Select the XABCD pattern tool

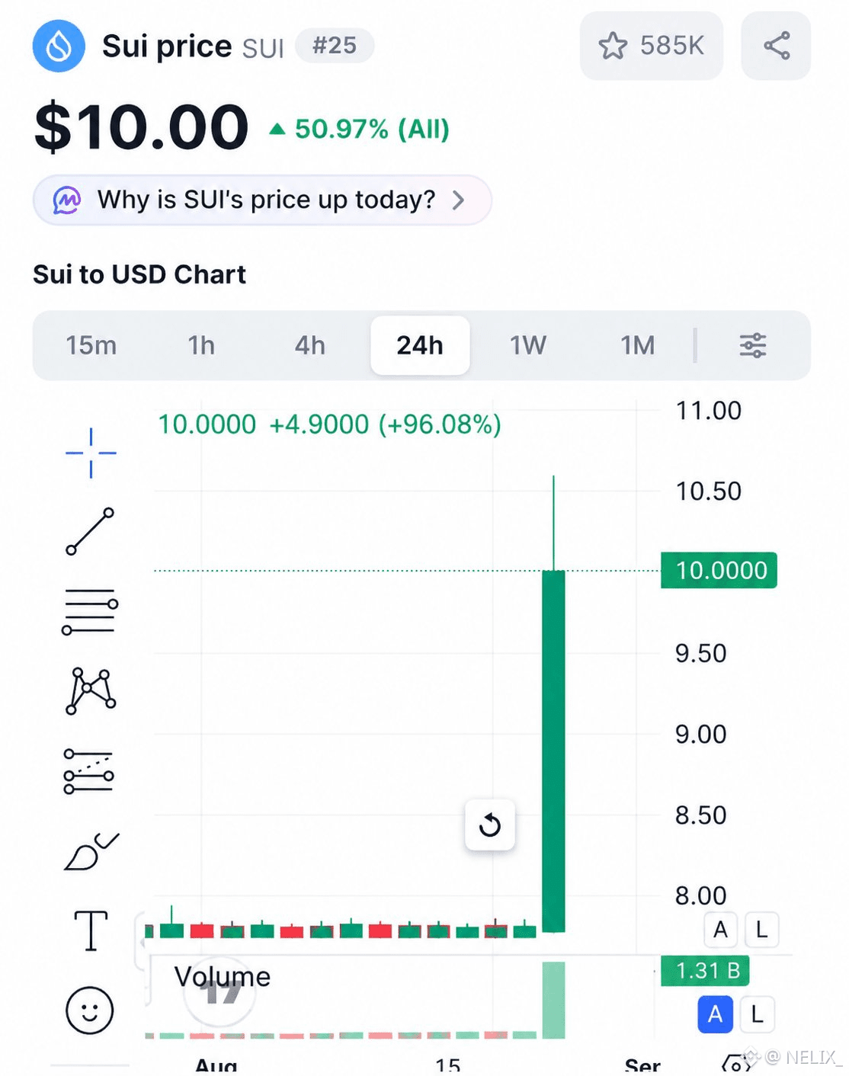coord(91,691)
